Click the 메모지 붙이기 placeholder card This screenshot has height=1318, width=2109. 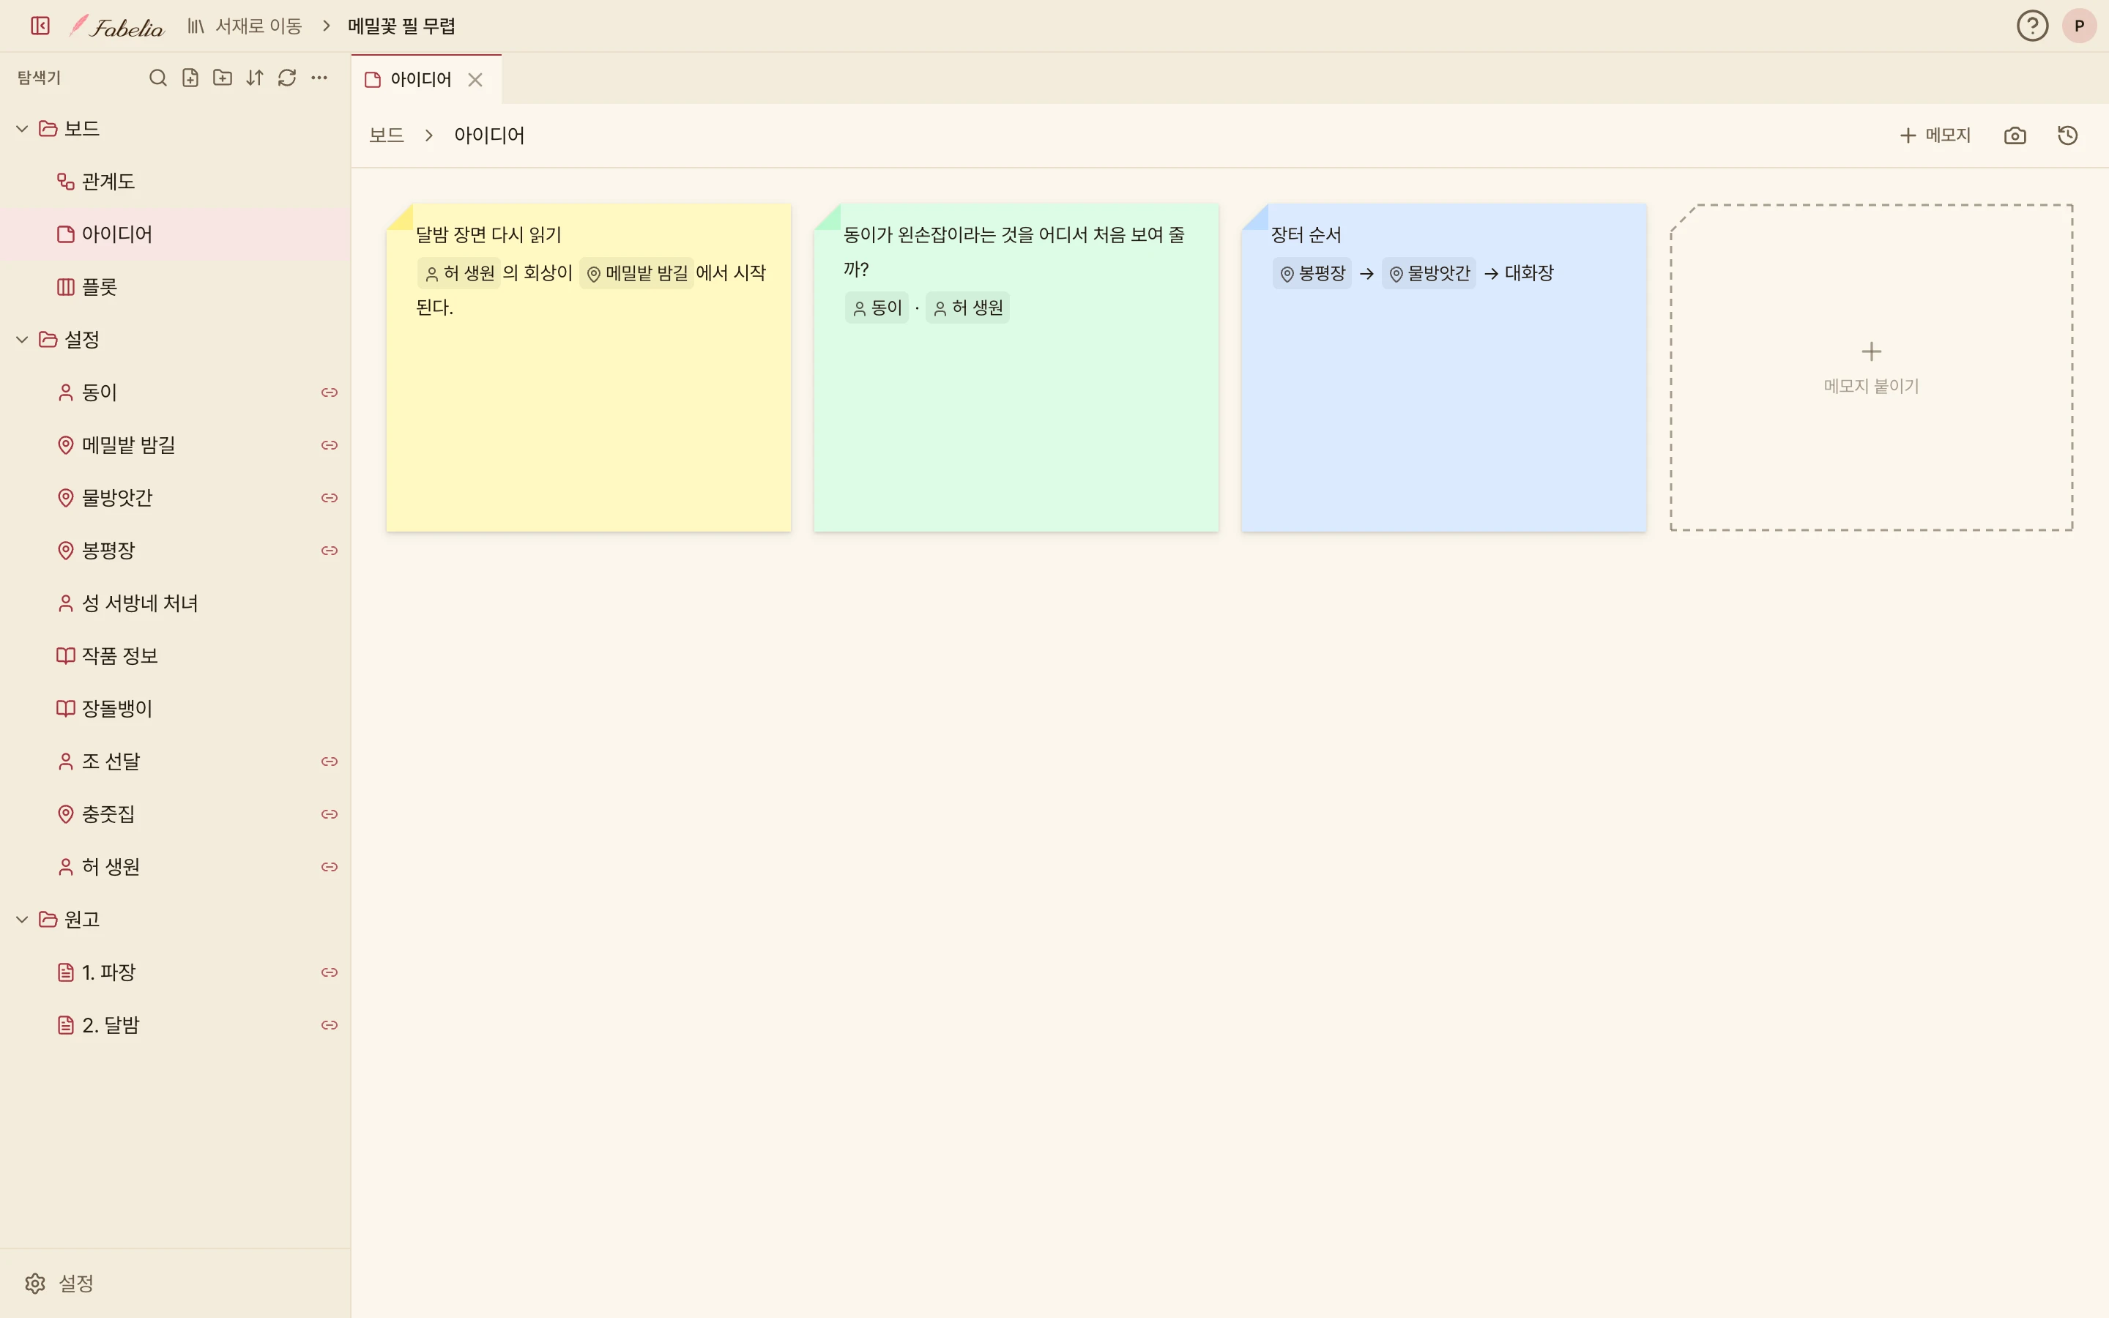pyautogui.click(x=1871, y=367)
